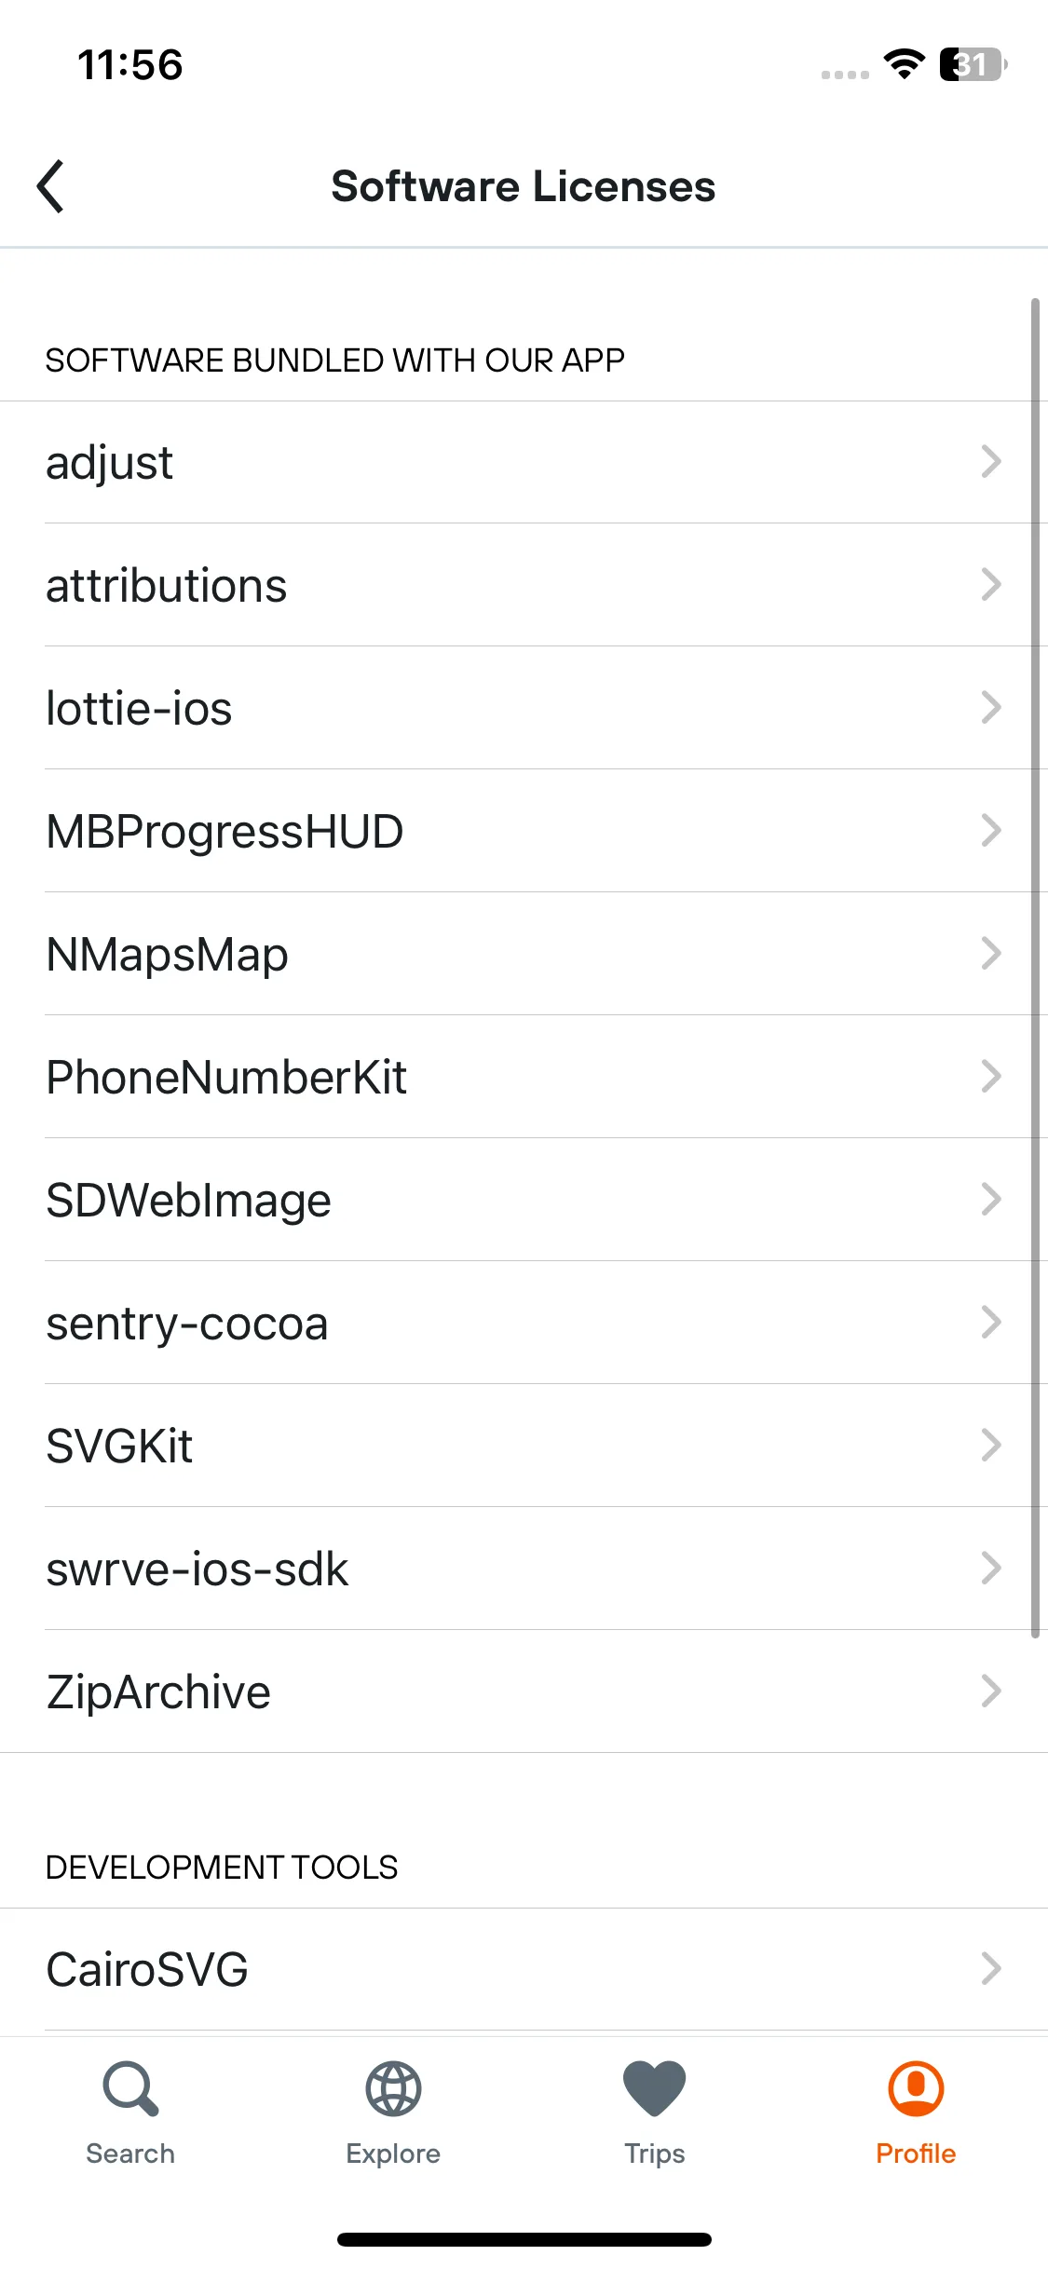The width and height of the screenshot is (1048, 2269).
Task: Open the Trips heart icon
Action: pyautogui.click(x=655, y=2088)
